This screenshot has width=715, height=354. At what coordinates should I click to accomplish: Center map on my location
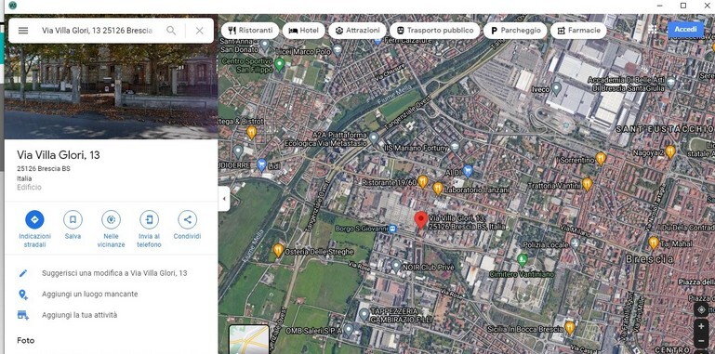tap(701, 309)
